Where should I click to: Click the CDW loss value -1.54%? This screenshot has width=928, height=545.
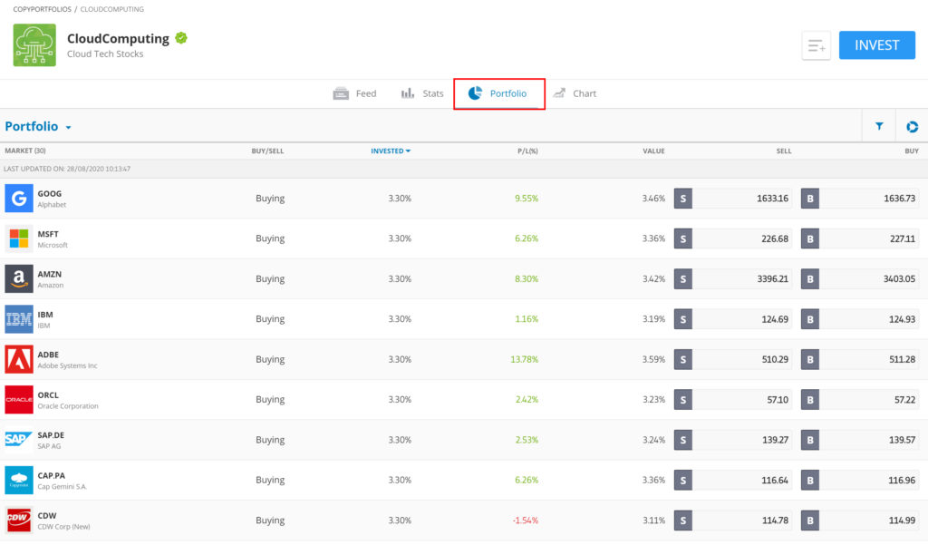(x=526, y=521)
